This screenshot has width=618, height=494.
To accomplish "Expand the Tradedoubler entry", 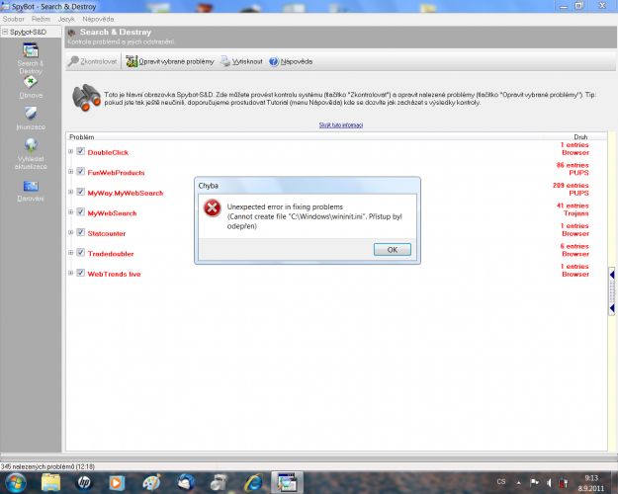I will [x=70, y=253].
